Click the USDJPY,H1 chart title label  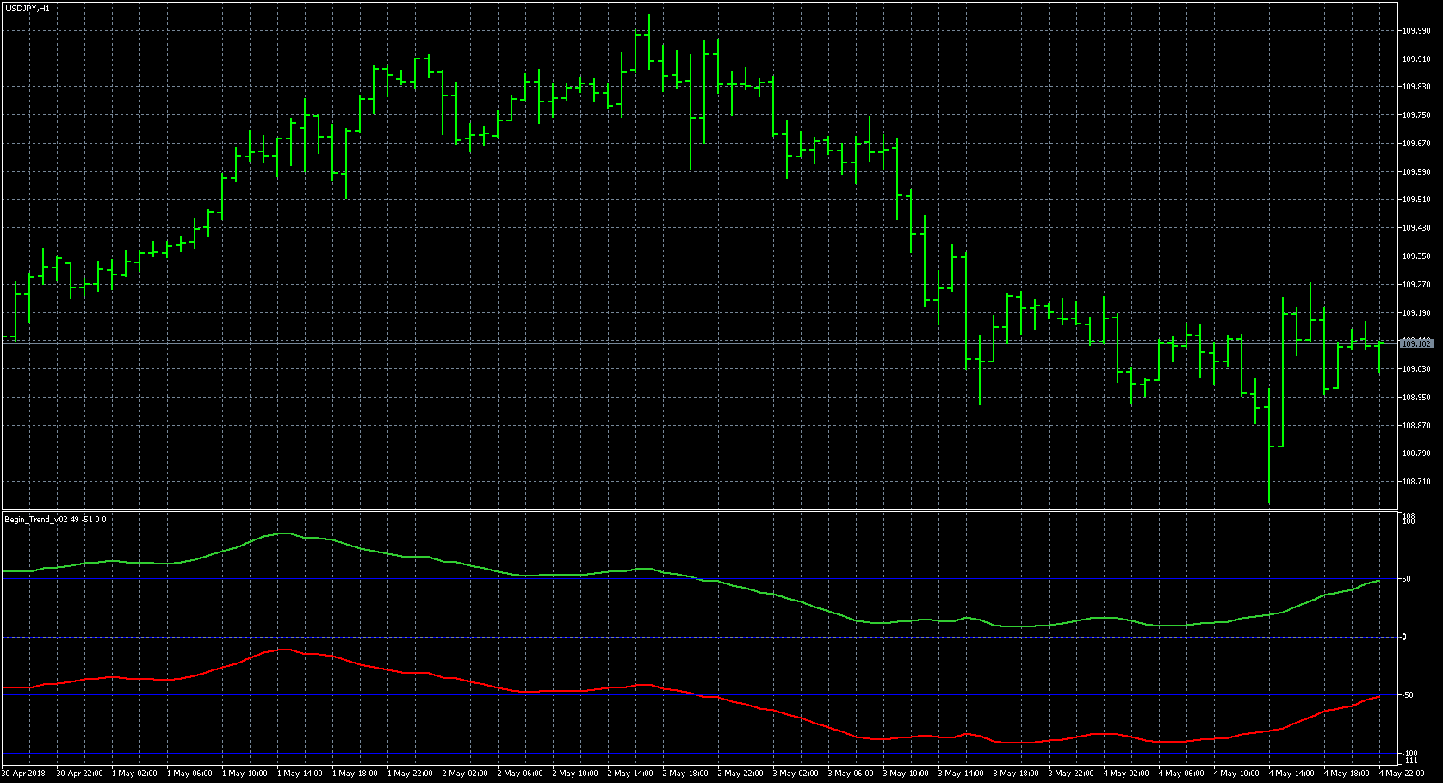[28, 8]
